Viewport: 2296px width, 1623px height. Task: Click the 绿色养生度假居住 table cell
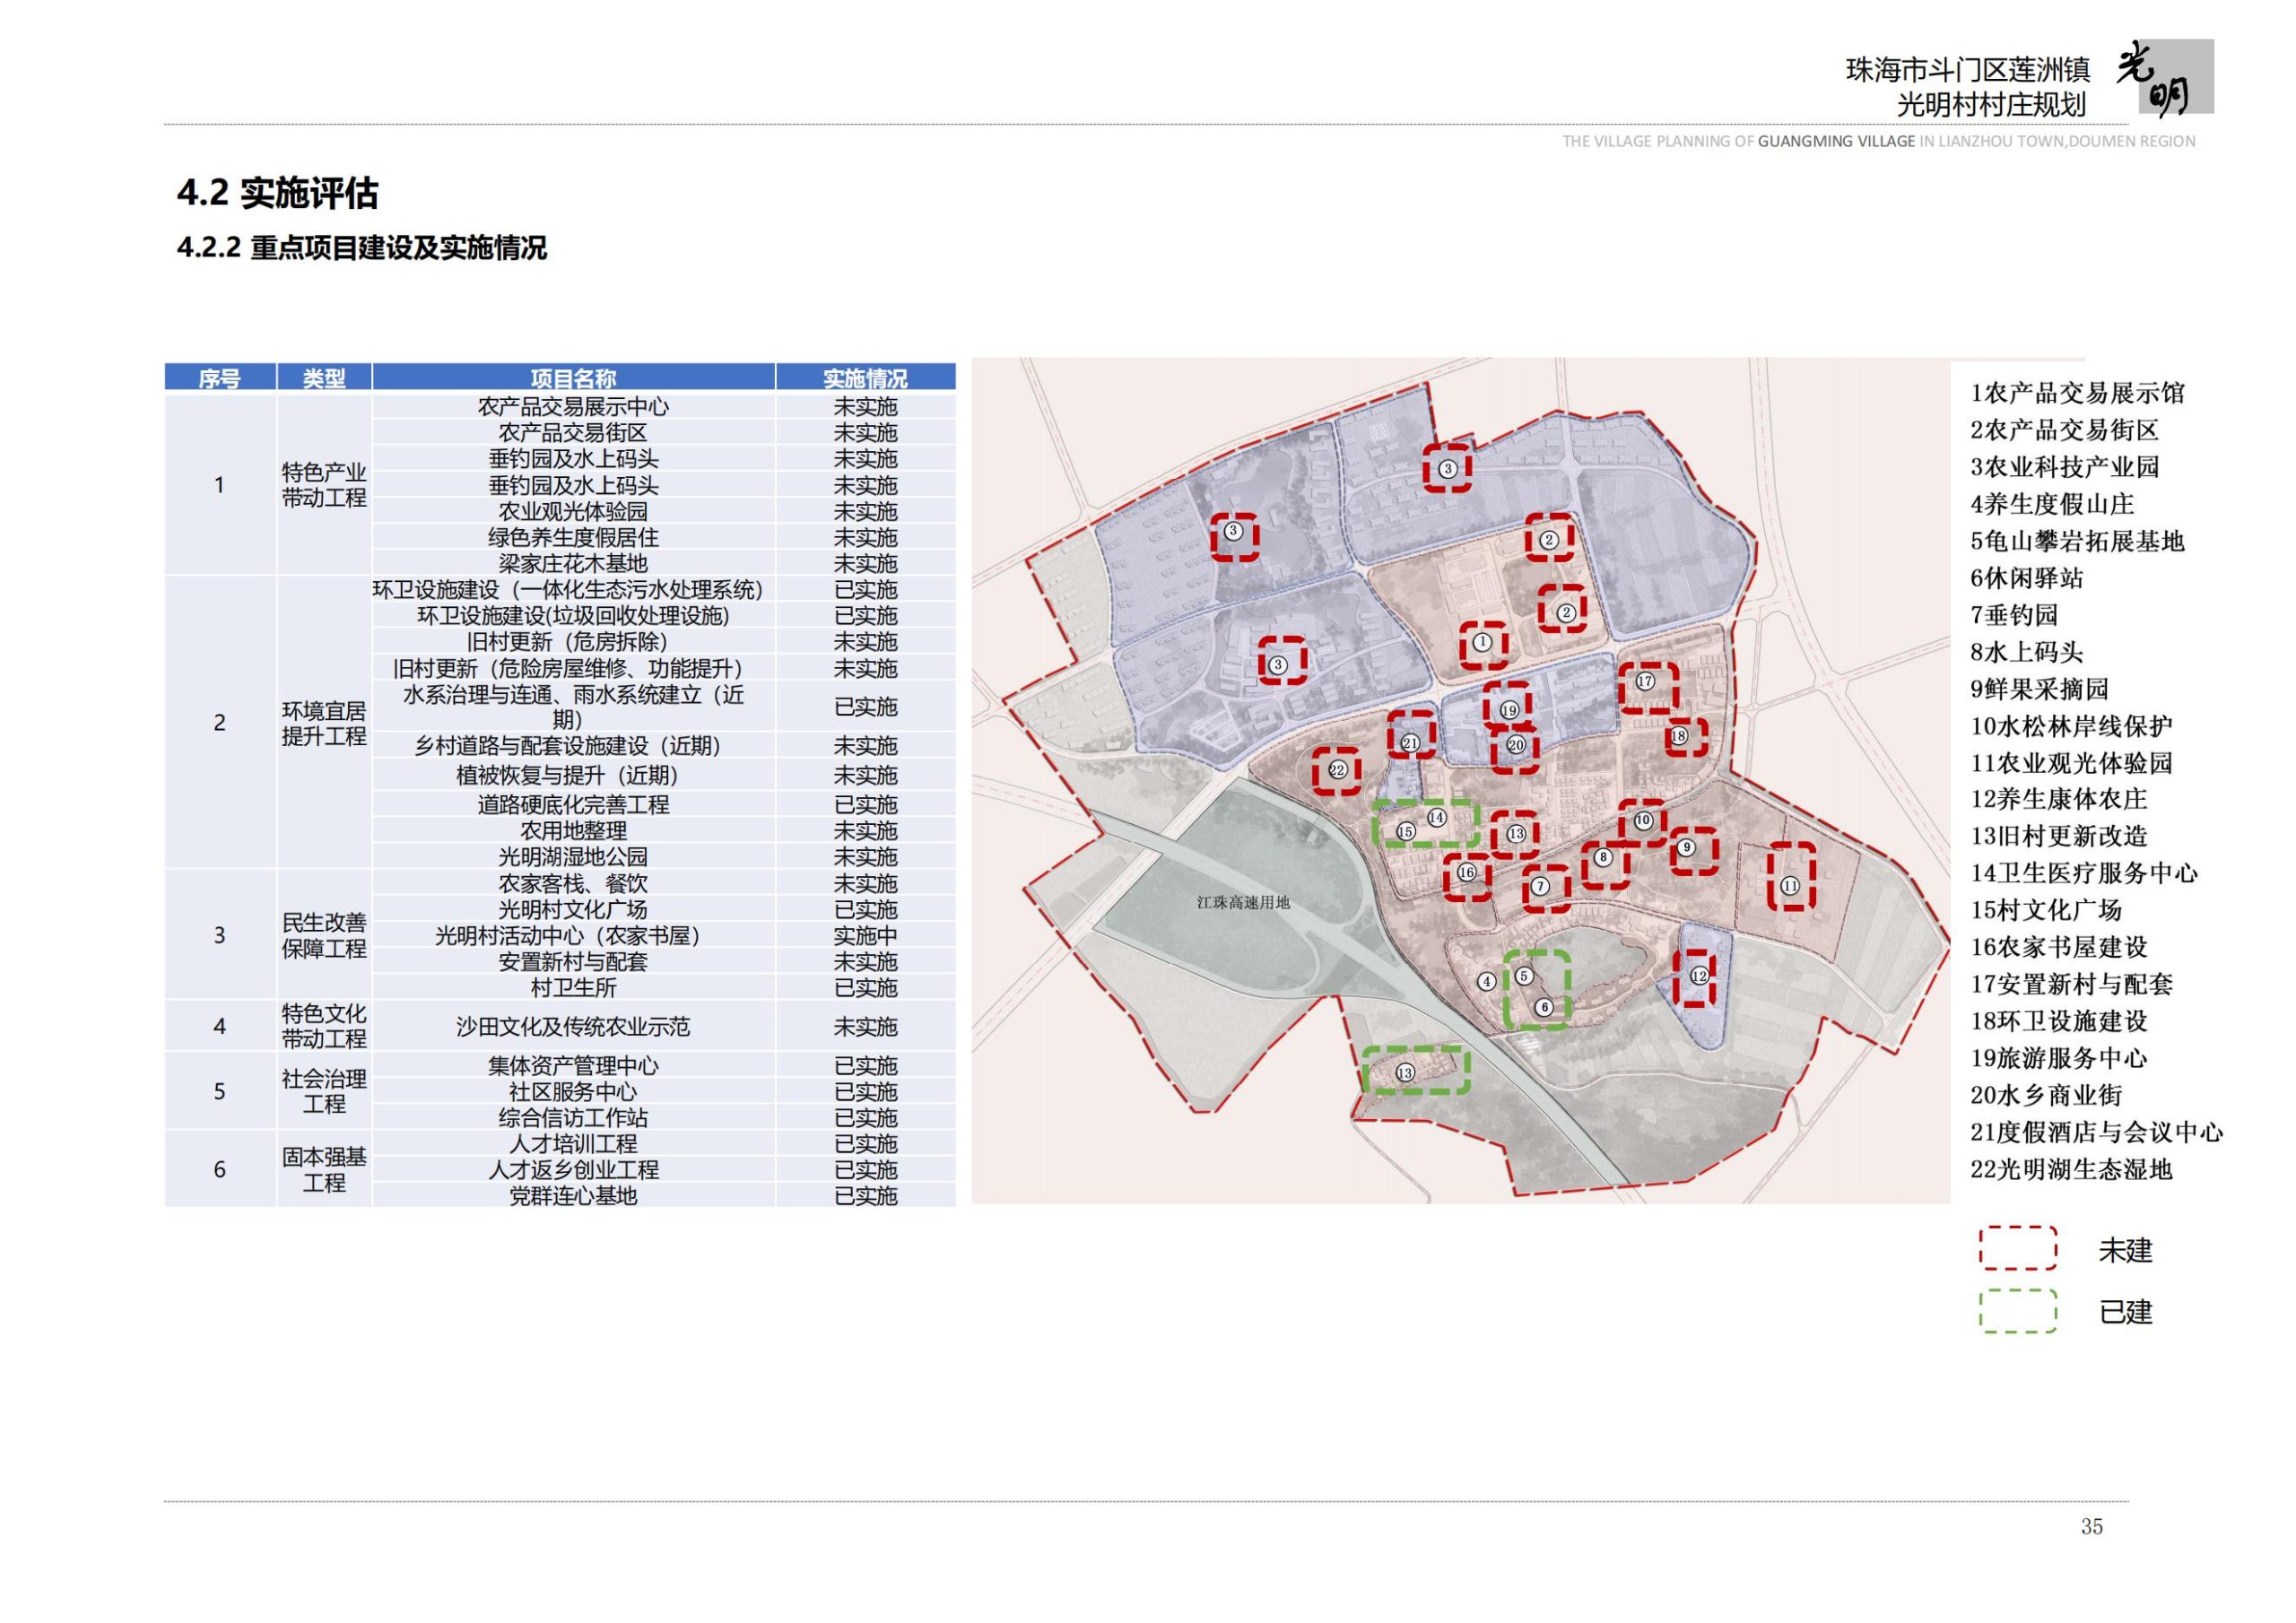point(573,537)
